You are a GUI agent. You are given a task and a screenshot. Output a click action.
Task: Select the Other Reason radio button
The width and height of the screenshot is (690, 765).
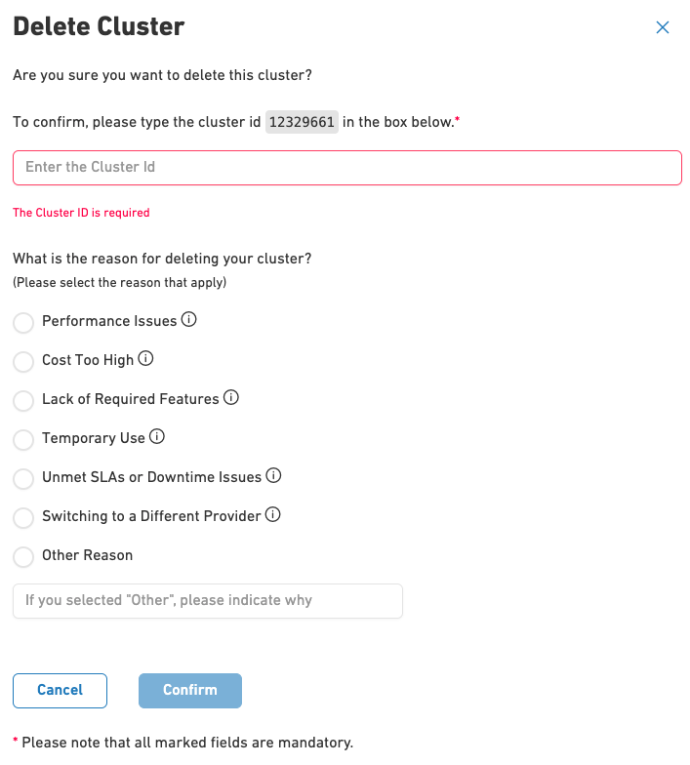(x=23, y=557)
